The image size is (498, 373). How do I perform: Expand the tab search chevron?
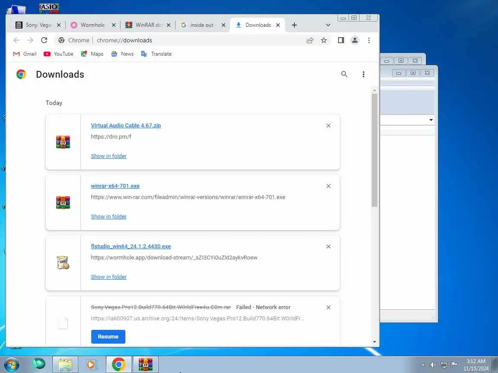(x=328, y=25)
